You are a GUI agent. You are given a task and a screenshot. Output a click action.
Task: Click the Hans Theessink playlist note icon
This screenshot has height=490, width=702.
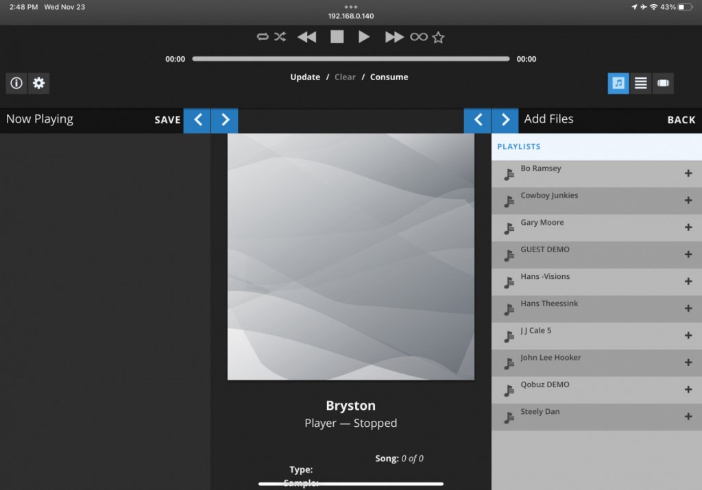click(x=509, y=310)
